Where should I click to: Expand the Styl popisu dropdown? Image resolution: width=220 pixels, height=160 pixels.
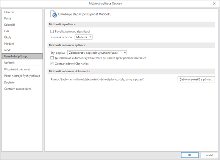point(97,53)
